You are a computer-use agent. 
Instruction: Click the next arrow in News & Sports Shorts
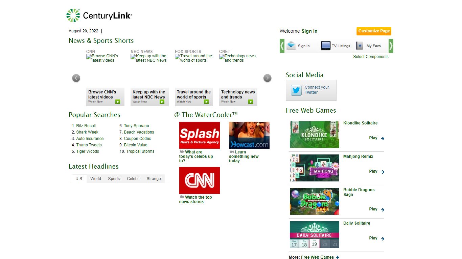268,78
